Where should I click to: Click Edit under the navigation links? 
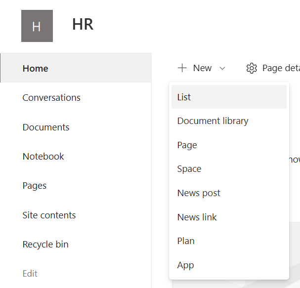pyautogui.click(x=30, y=273)
